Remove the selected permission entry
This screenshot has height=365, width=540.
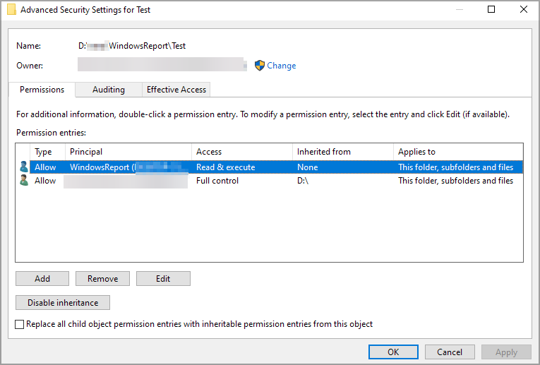coord(102,279)
